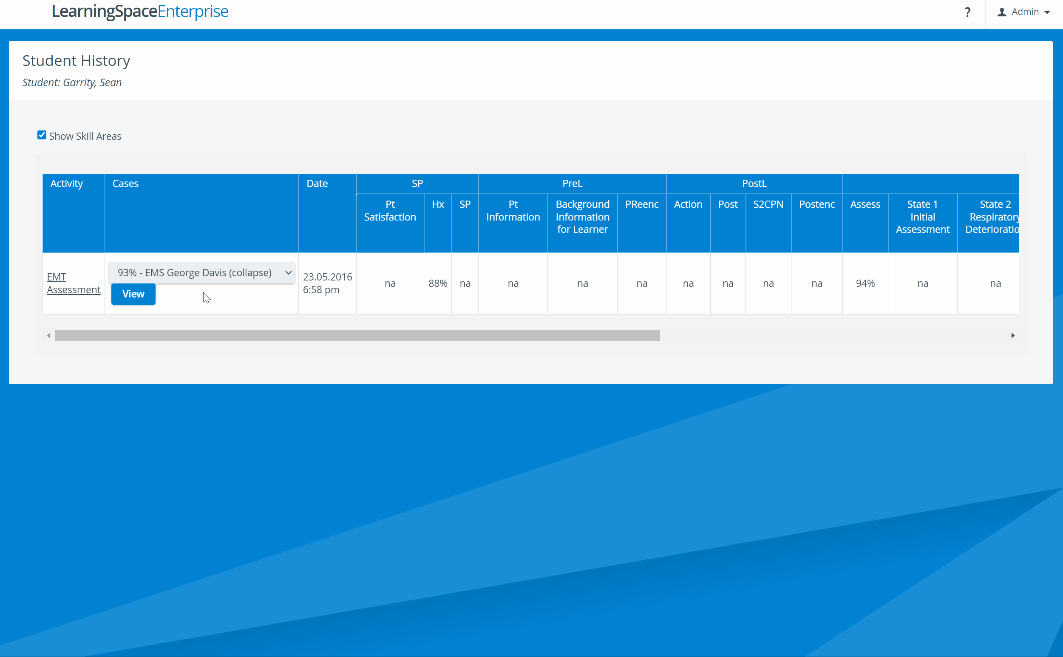
Task: Click the 88% Hx score cell
Action: (438, 283)
